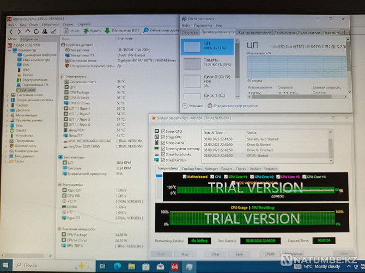Open Параметры menu in Task Manager
365x273 pixels.
203,26
